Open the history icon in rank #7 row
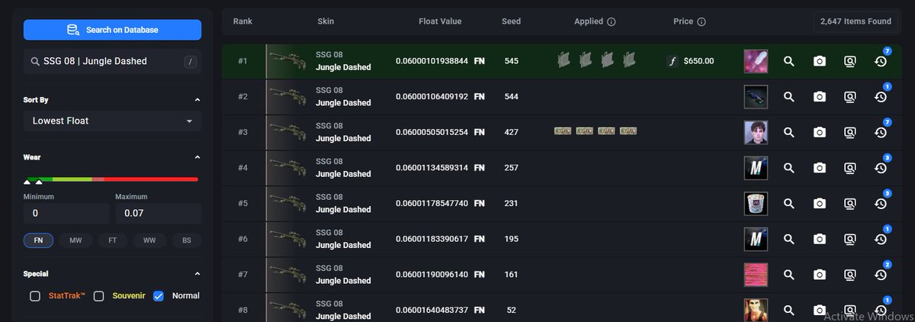The image size is (915, 322). tap(881, 275)
